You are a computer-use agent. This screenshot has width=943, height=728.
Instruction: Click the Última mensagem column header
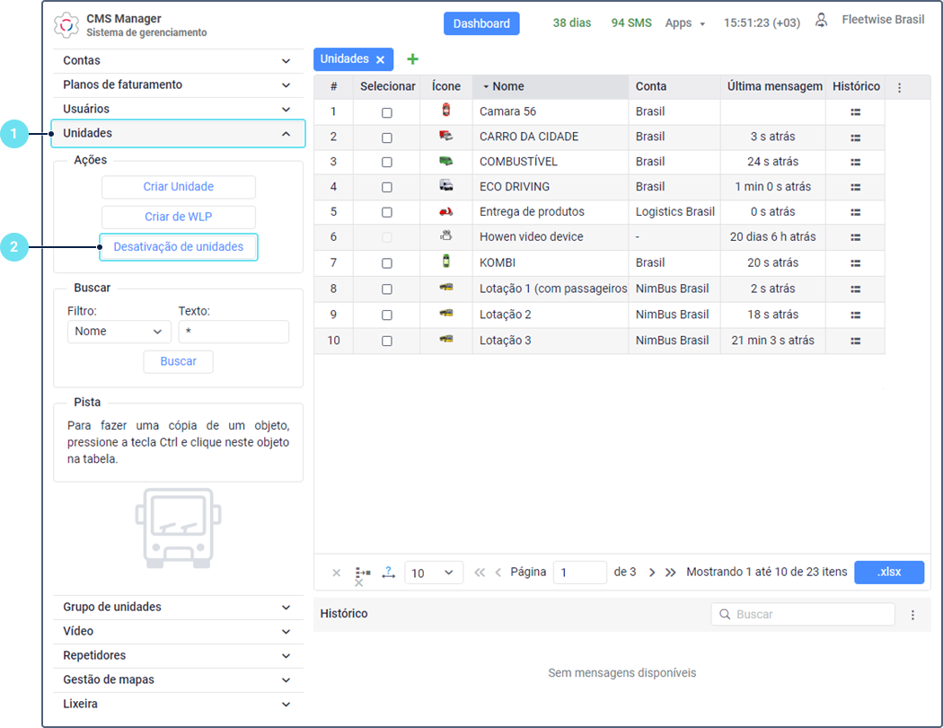773,86
